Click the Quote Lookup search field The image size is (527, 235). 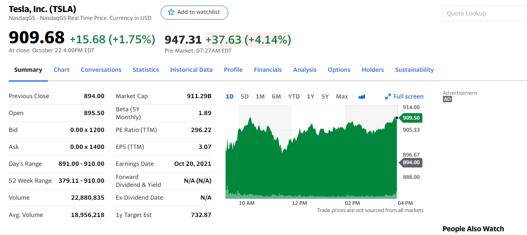click(484, 14)
